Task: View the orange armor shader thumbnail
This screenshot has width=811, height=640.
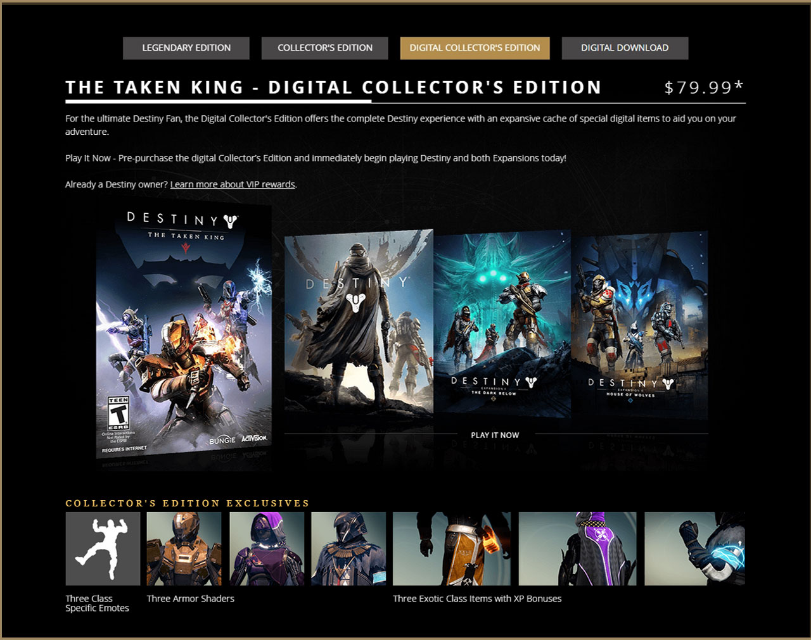Action: tap(184, 549)
